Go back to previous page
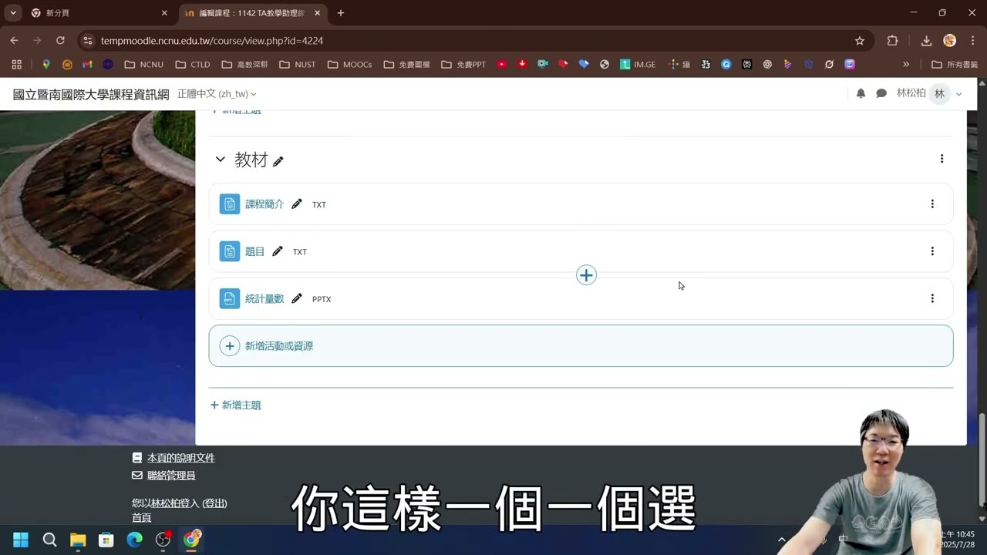This screenshot has height=555, width=987. pyautogui.click(x=14, y=40)
